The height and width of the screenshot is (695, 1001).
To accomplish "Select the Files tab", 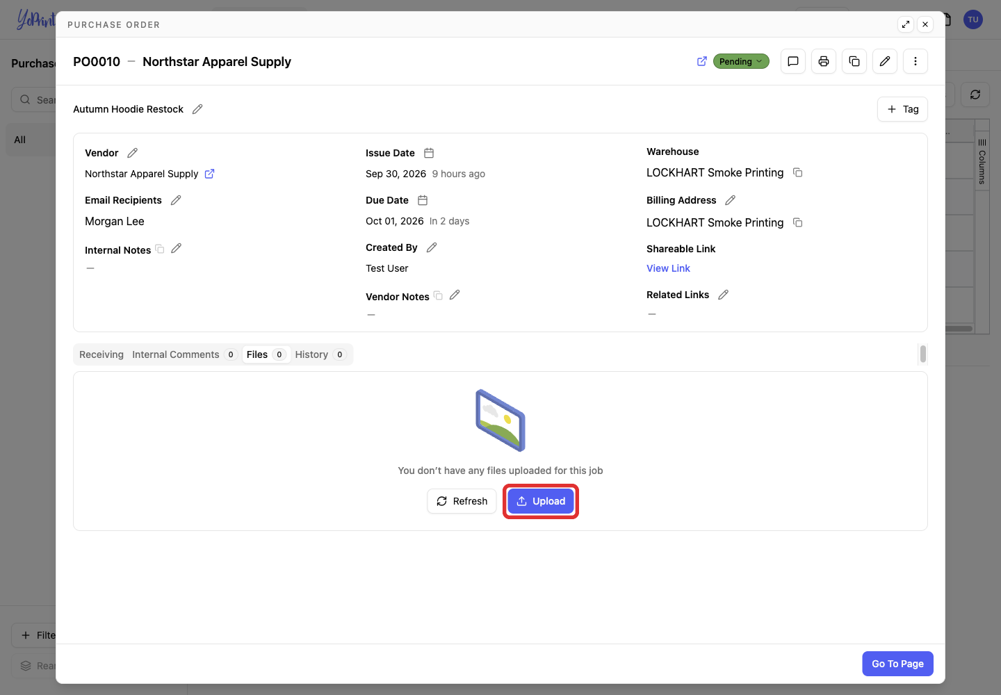I will tap(266, 354).
